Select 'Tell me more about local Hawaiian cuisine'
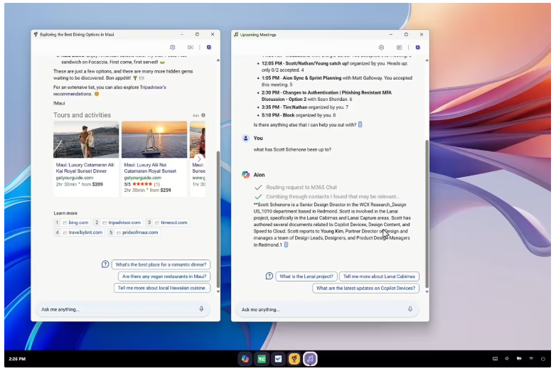The image size is (556, 371). pos(162,288)
